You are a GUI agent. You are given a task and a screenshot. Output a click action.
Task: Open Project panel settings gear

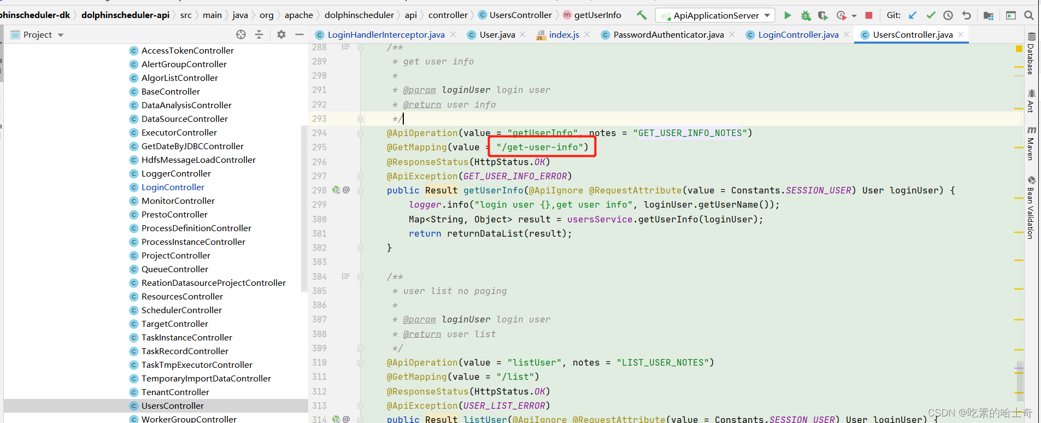click(281, 34)
